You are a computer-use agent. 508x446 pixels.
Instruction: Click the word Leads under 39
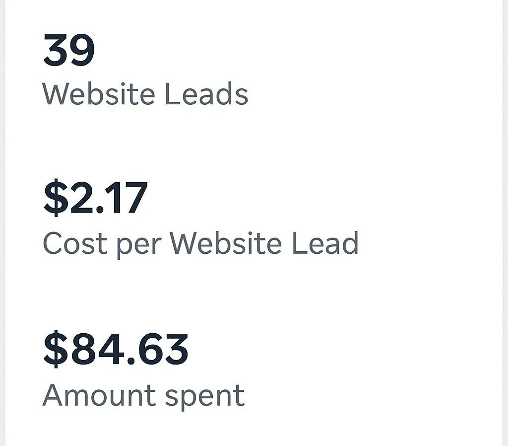tap(206, 94)
